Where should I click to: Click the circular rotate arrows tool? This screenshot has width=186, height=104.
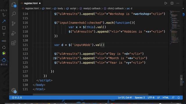[x=4, y=47]
